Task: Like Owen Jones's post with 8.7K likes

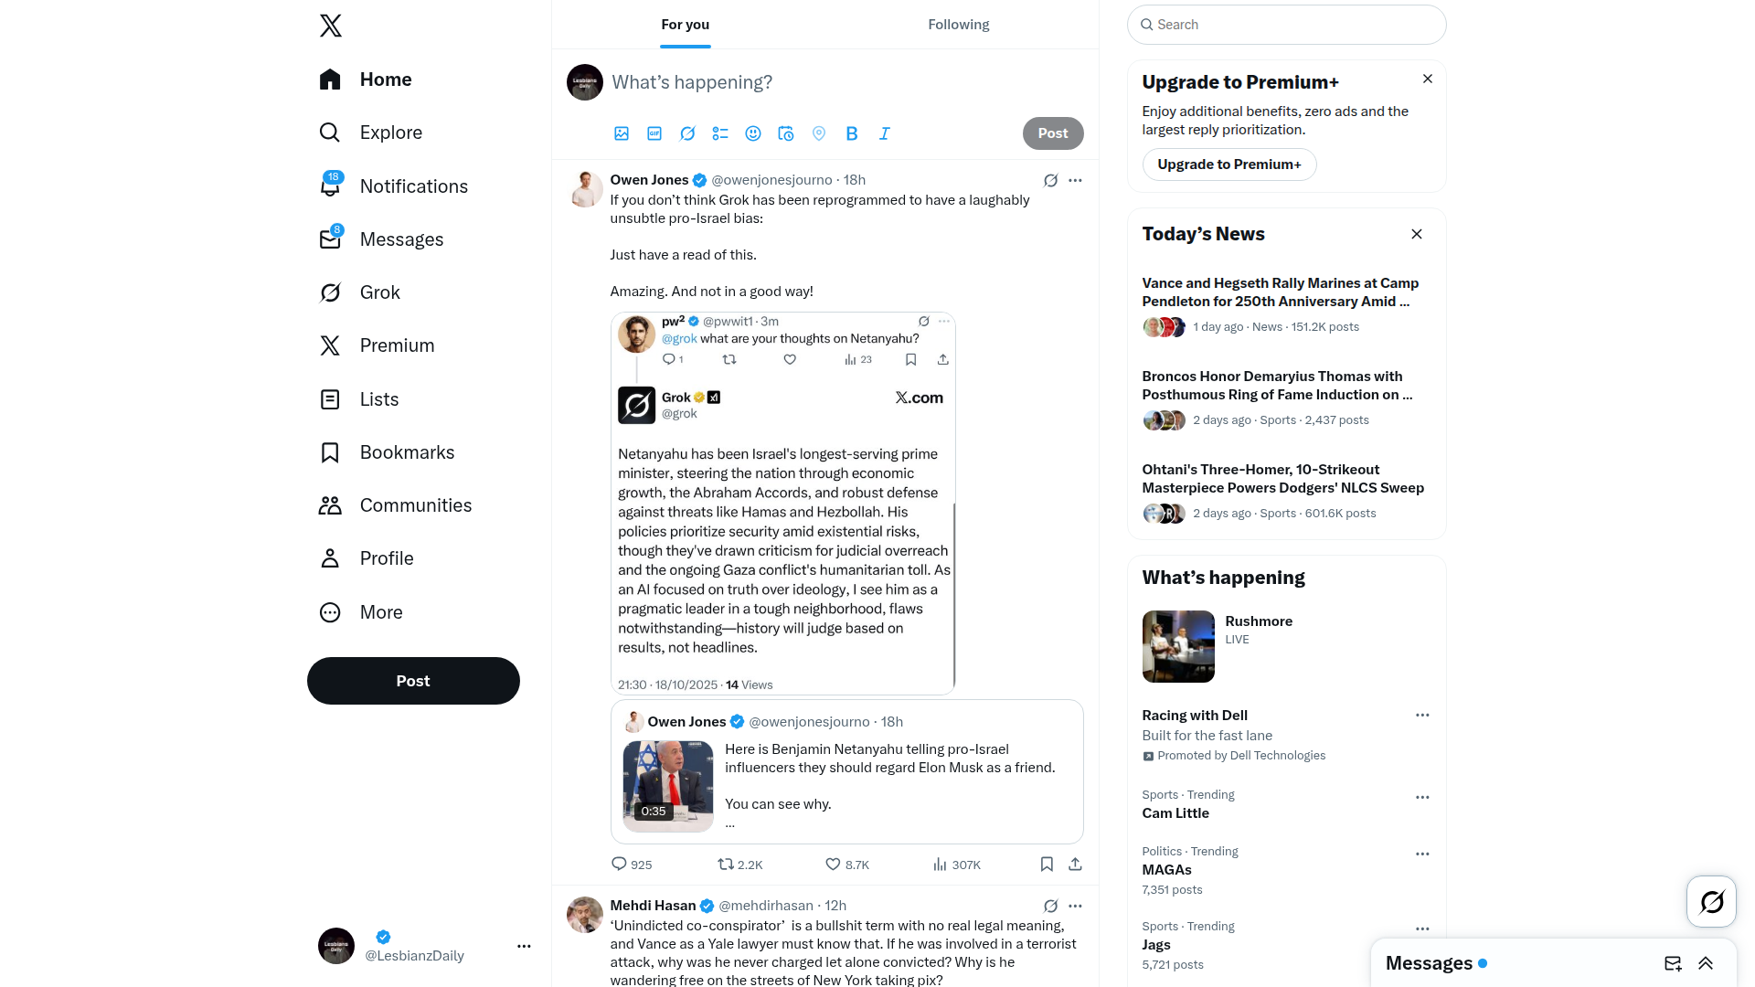Action: (847, 865)
